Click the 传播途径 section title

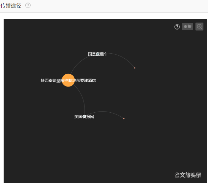click(11, 6)
